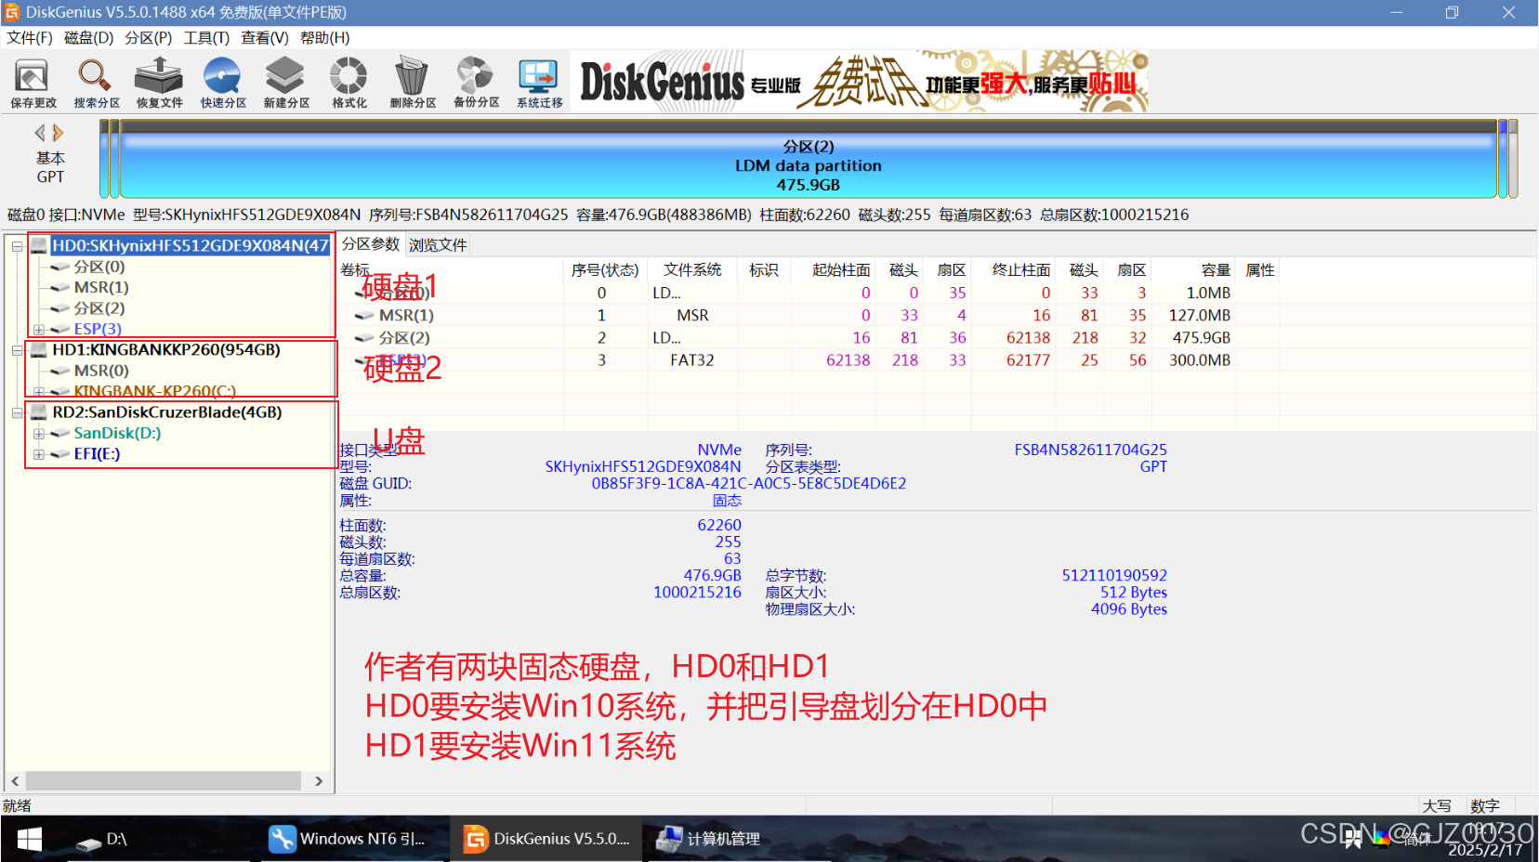The height and width of the screenshot is (862, 1539).
Task: Open the Help (帮助) menu
Action: tap(324, 38)
